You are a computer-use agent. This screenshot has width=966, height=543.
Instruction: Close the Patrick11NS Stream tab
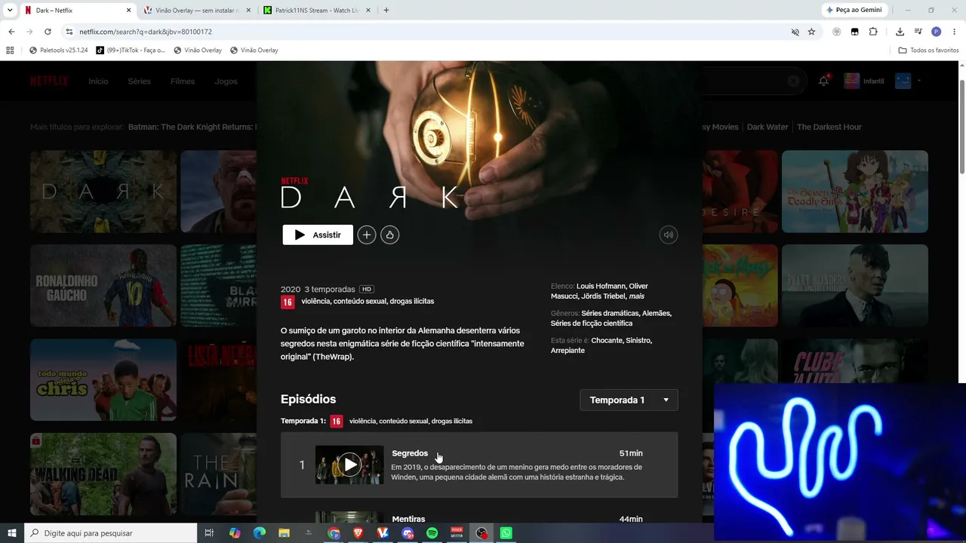(368, 11)
